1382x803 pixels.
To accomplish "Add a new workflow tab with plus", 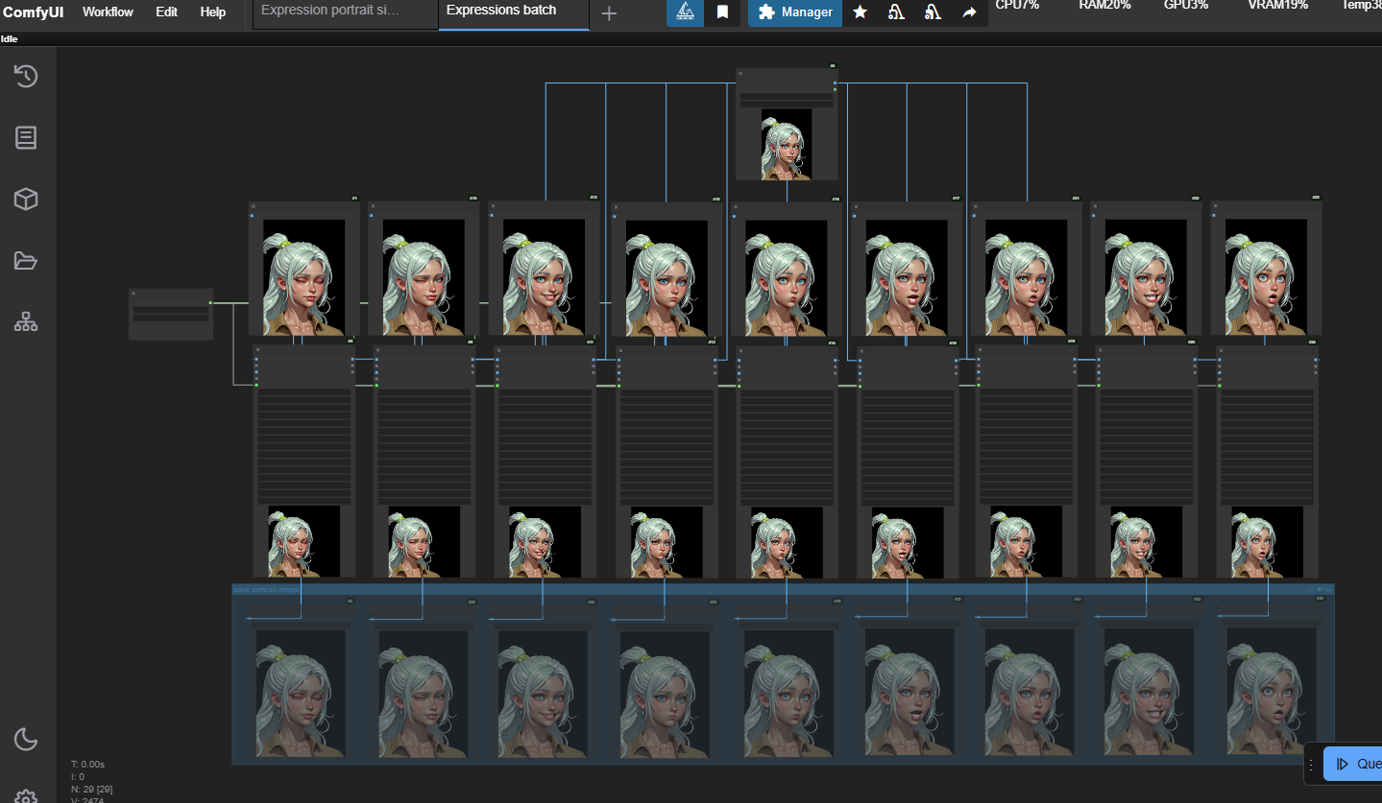I will point(609,13).
